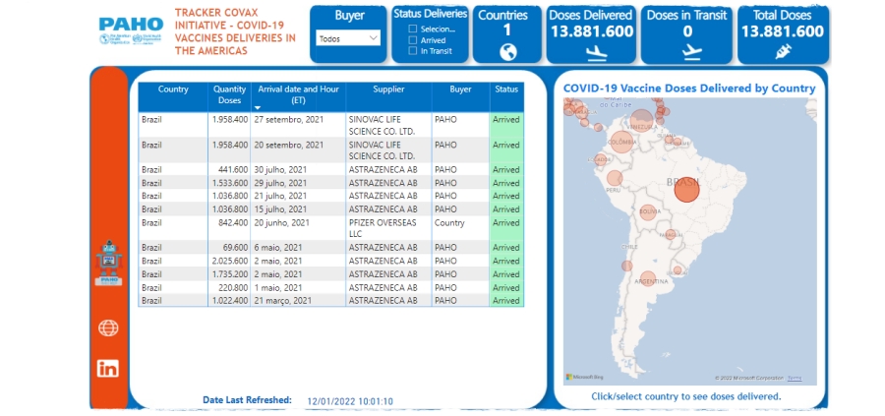The height and width of the screenshot is (416, 885).
Task: Click Arrived status in 6 maio row
Action: pyautogui.click(x=506, y=247)
